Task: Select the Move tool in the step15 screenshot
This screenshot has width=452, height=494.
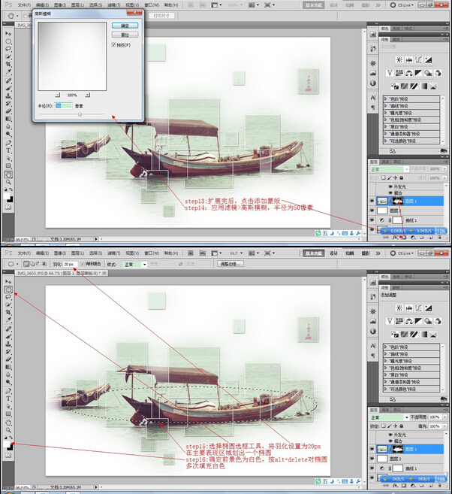Action: 8,282
